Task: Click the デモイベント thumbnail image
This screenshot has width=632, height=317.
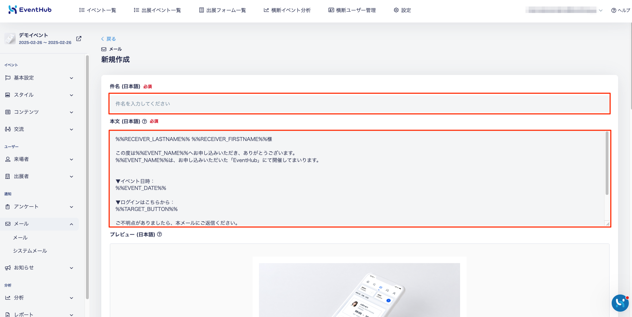Action: (x=10, y=39)
